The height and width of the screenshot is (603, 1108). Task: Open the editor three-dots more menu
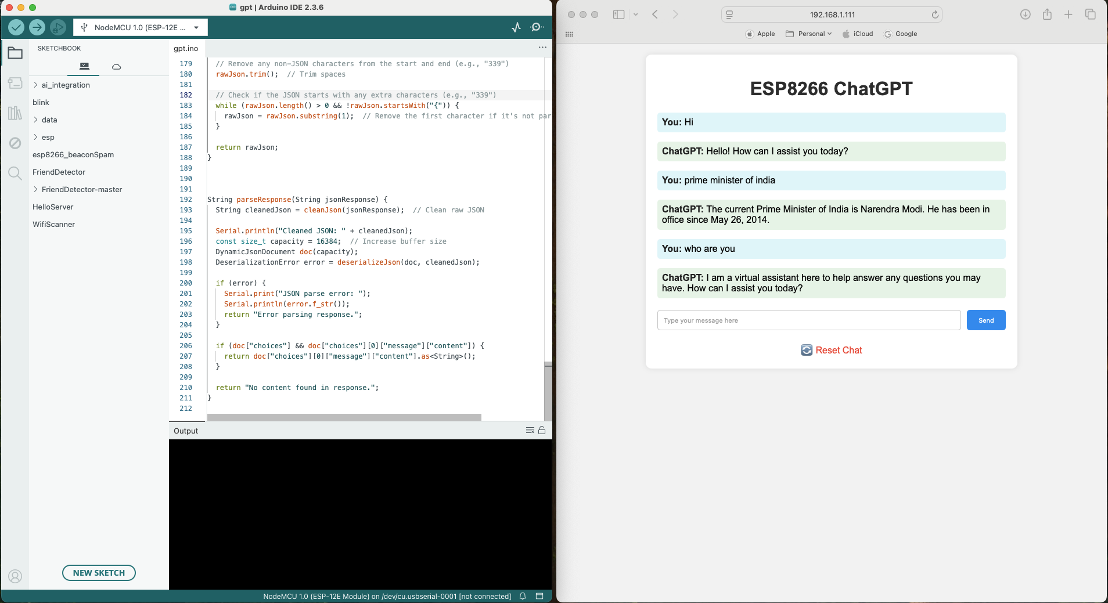click(542, 48)
